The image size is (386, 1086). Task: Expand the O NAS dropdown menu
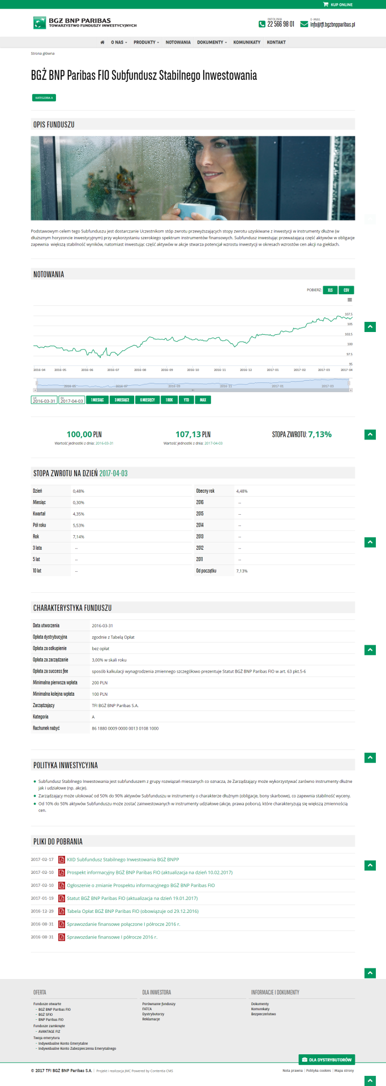tap(119, 42)
